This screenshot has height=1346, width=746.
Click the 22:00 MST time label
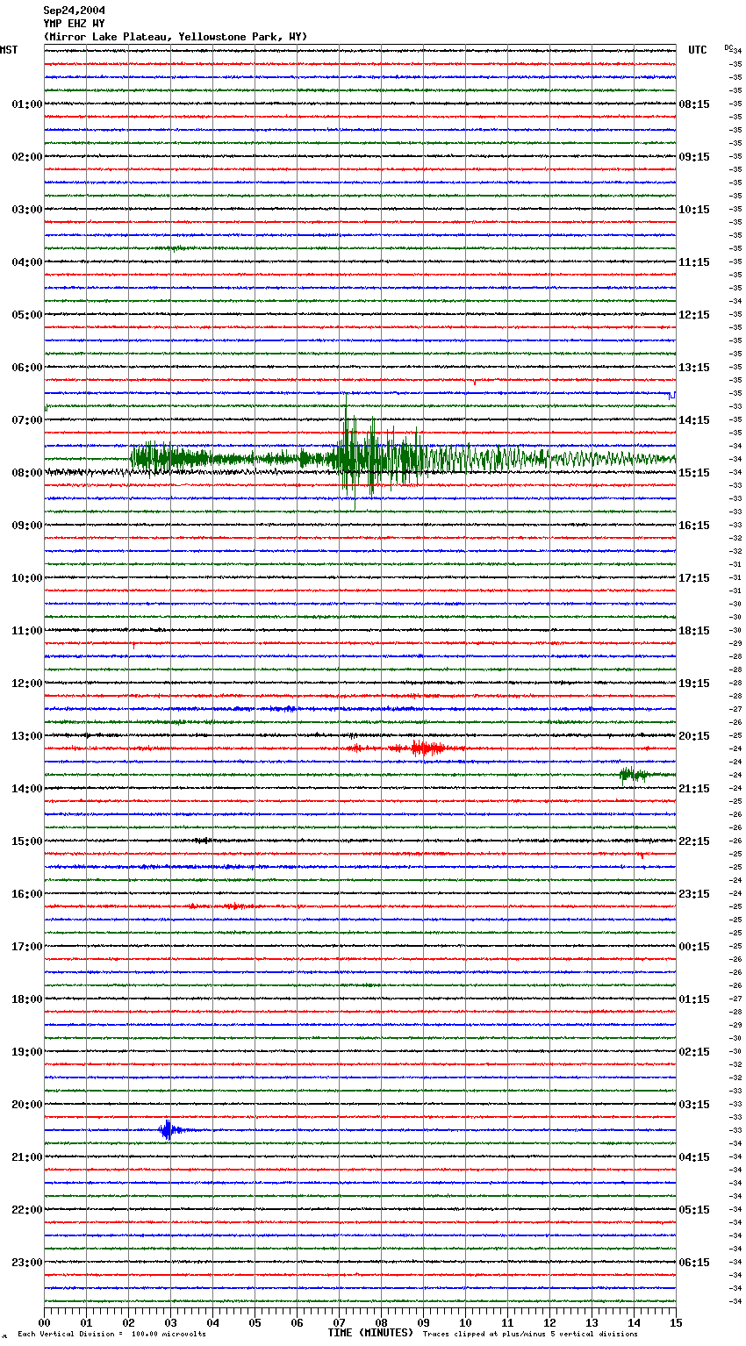point(26,1210)
